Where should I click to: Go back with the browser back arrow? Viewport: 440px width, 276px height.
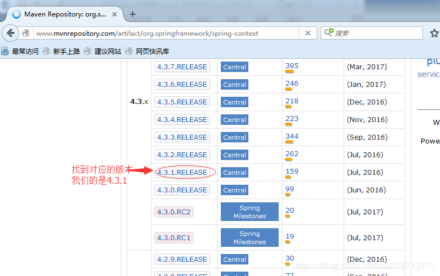10,34
